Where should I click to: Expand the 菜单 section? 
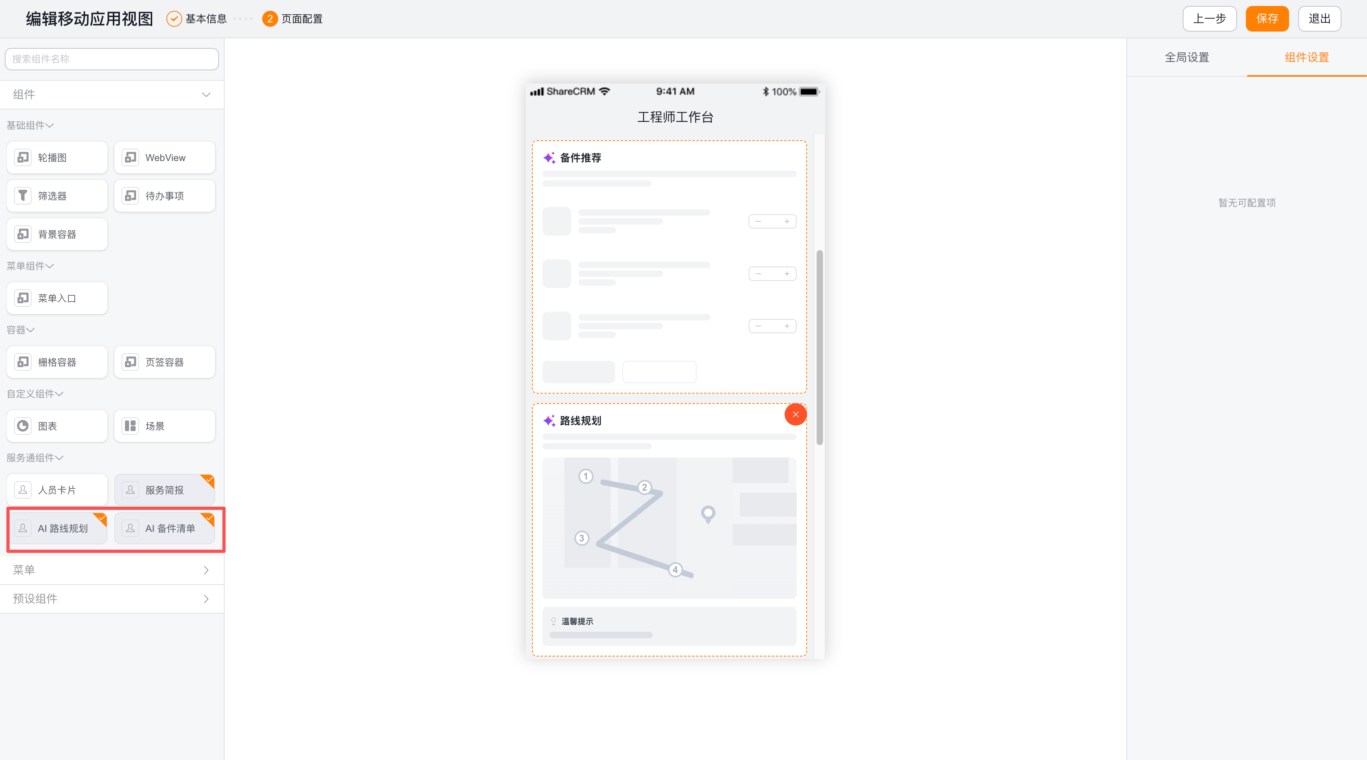point(112,570)
